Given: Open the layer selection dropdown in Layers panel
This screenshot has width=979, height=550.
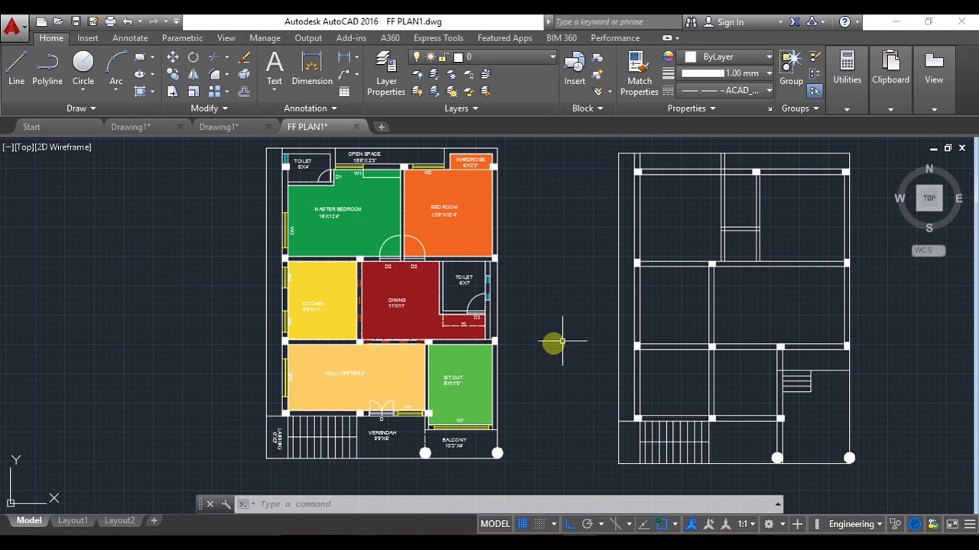Looking at the screenshot, I should click(552, 57).
